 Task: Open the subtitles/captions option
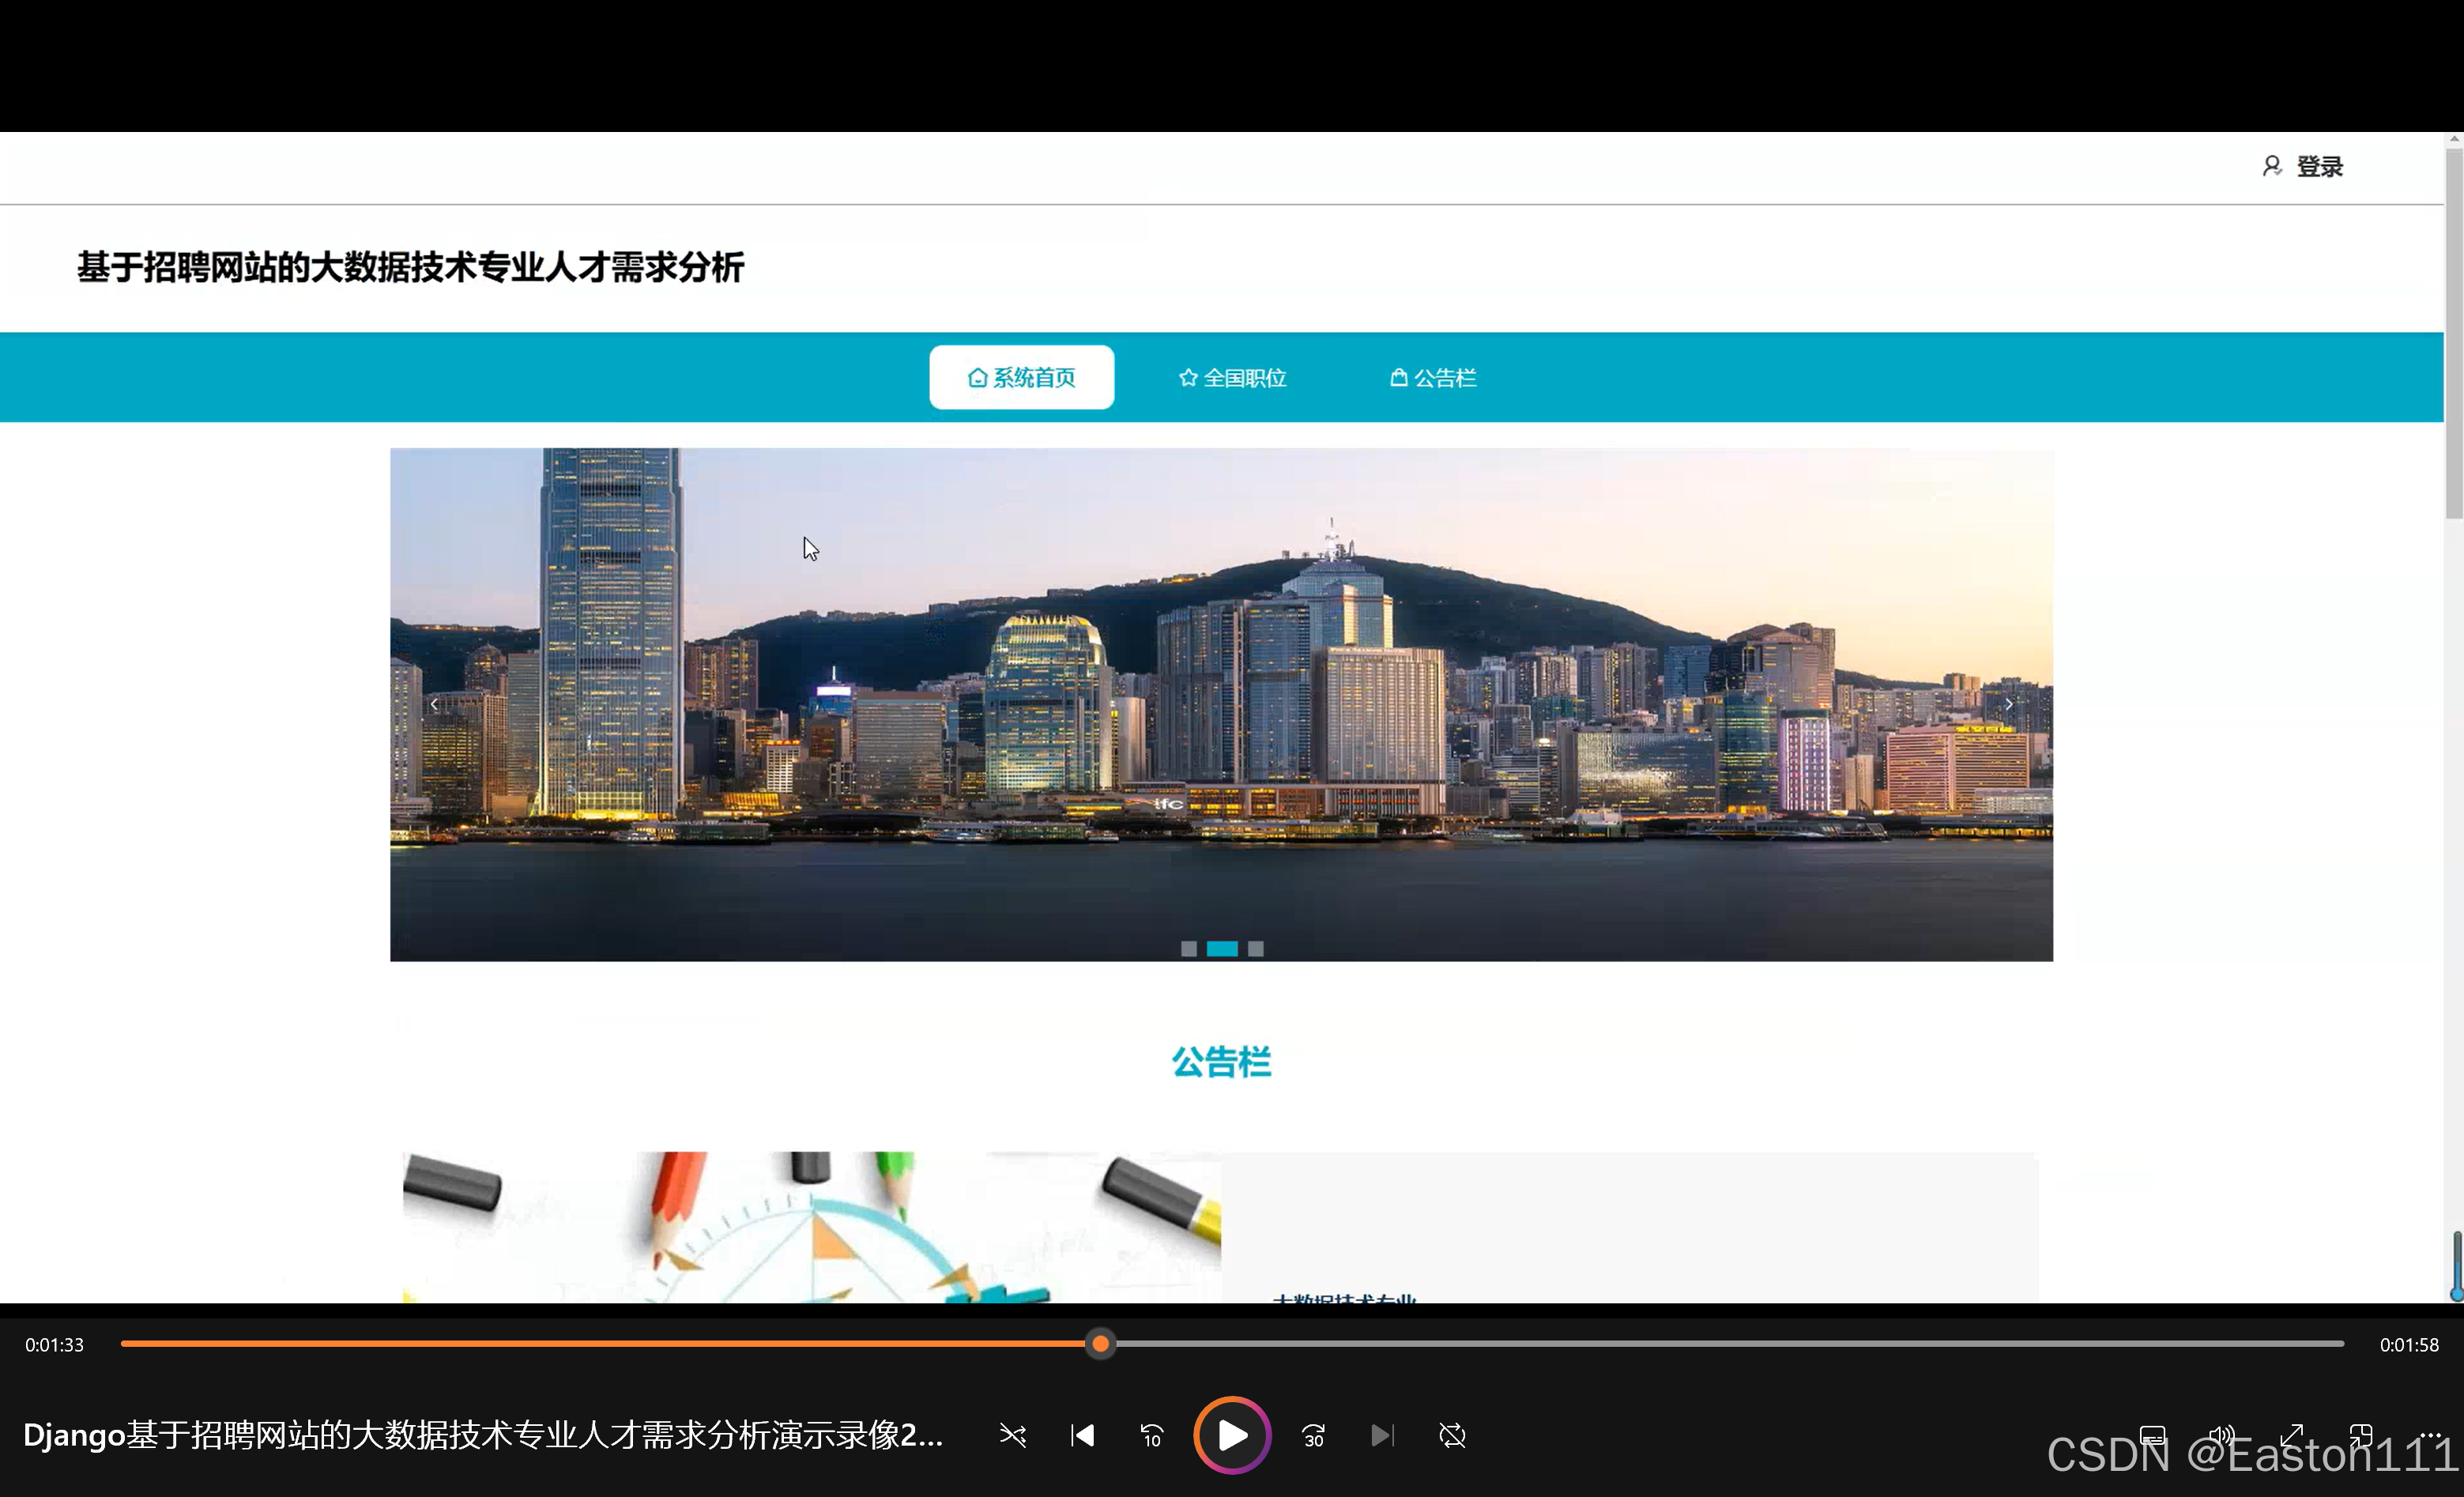2151,1436
